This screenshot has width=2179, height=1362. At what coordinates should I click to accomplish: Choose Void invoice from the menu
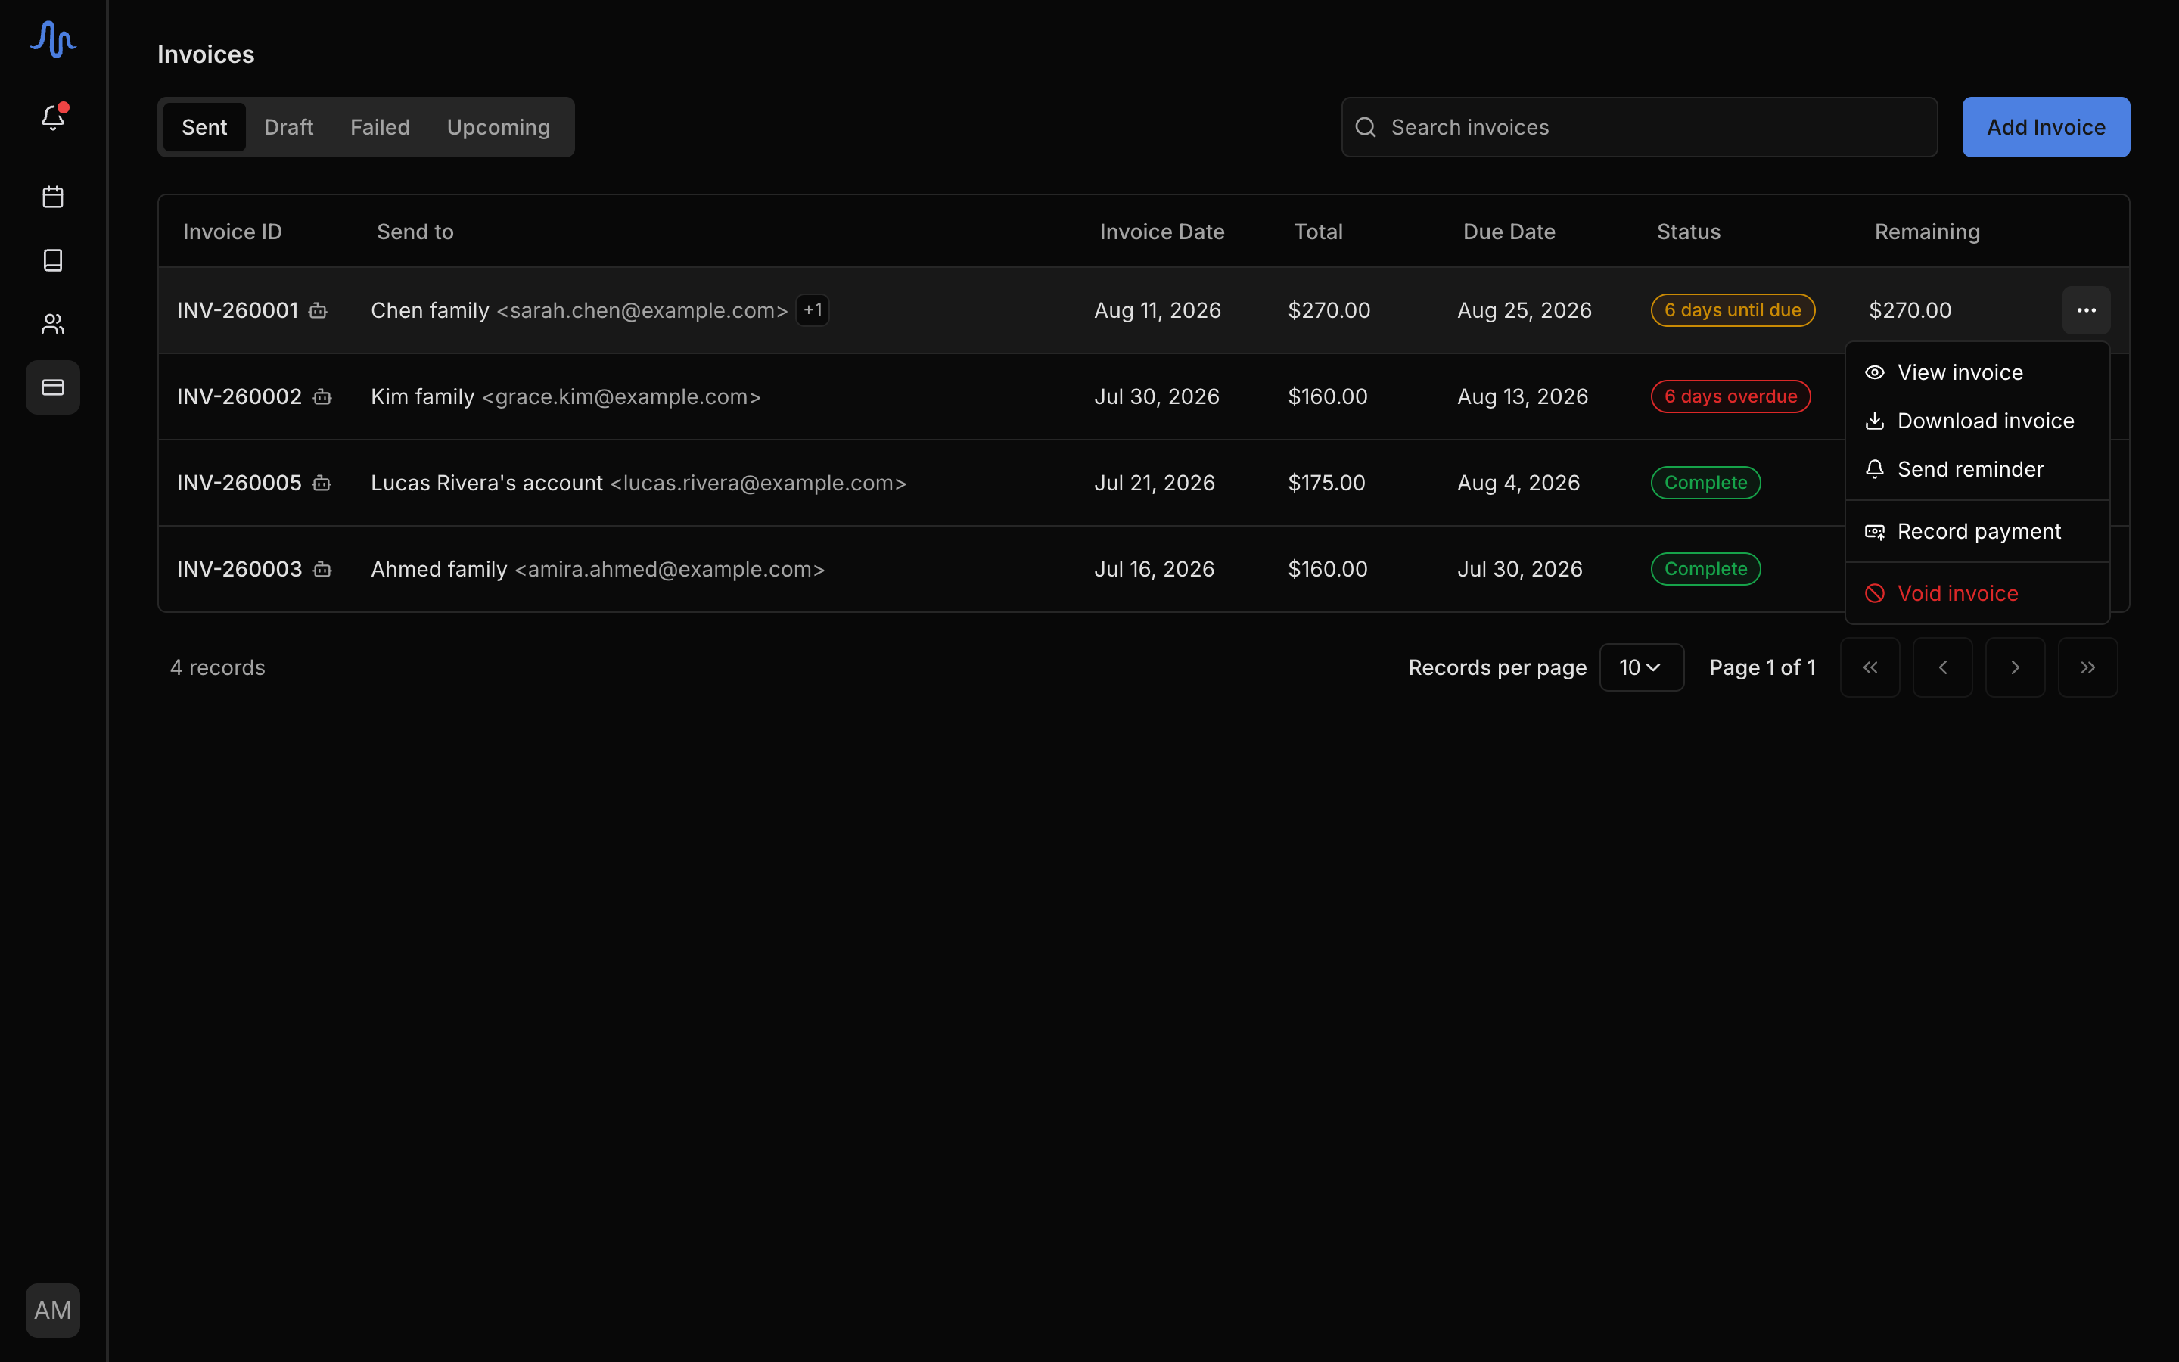1977,594
